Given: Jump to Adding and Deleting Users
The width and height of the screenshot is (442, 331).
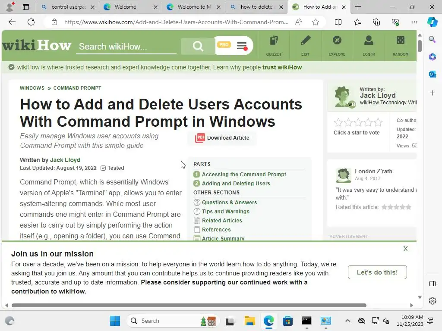Looking at the screenshot, I should point(236,184).
